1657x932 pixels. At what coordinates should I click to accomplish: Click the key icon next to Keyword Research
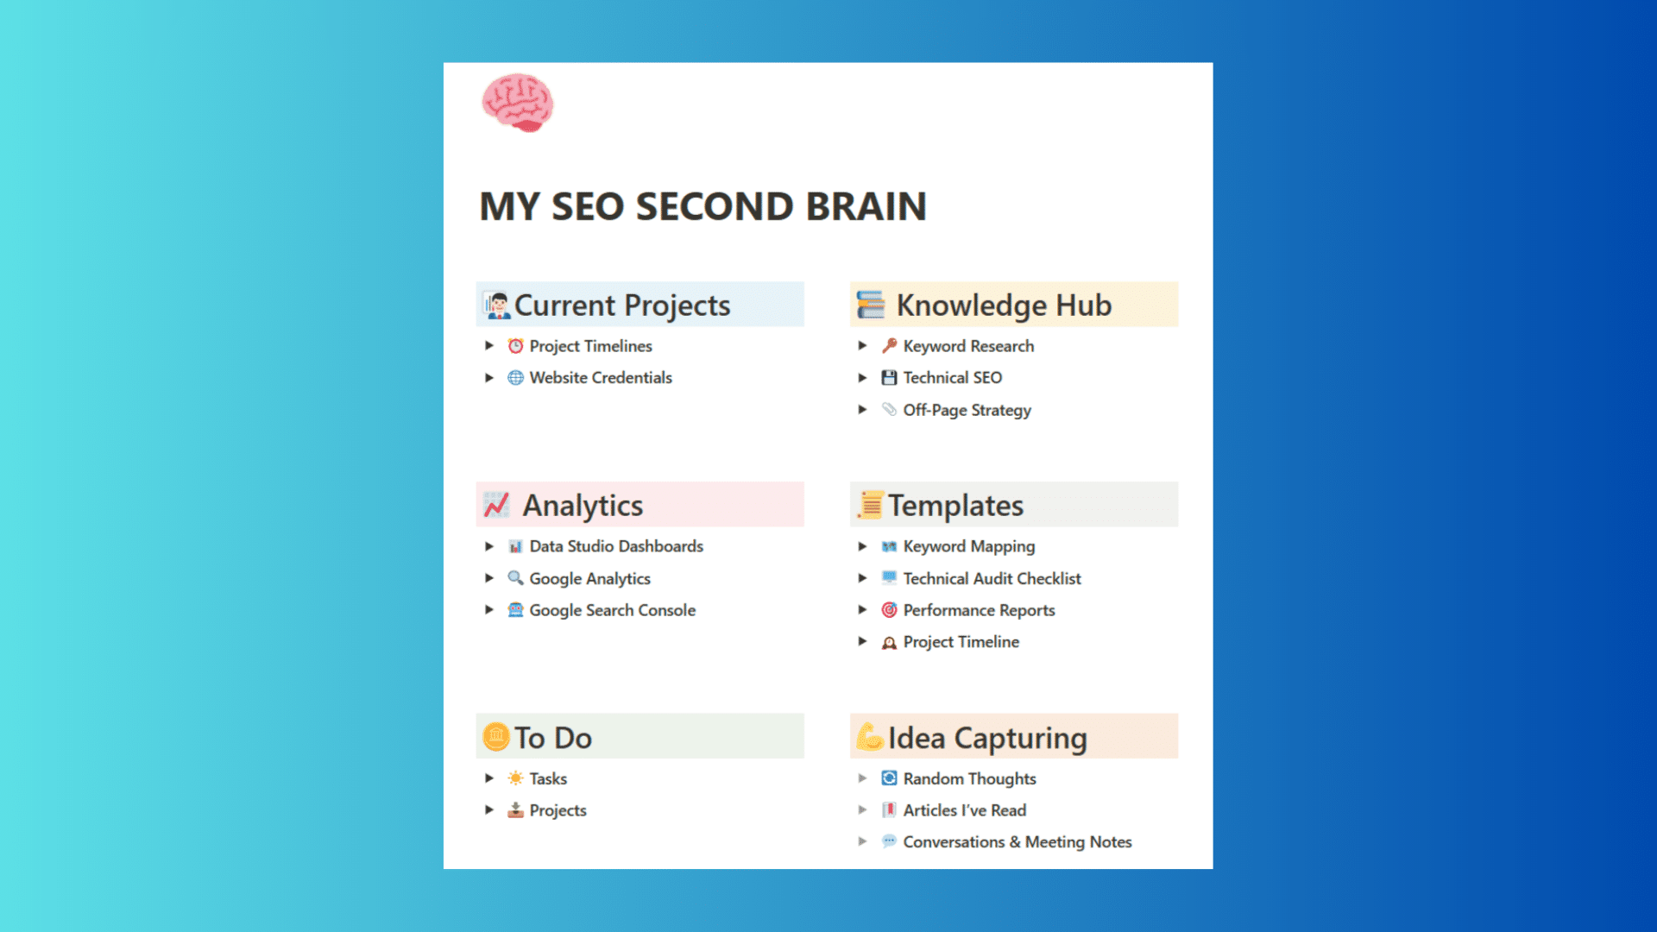tap(889, 345)
